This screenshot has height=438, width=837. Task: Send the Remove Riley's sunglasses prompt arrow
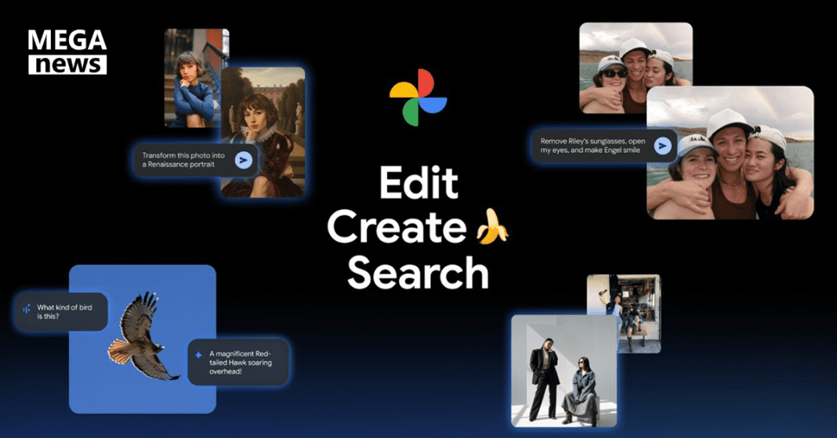(662, 146)
